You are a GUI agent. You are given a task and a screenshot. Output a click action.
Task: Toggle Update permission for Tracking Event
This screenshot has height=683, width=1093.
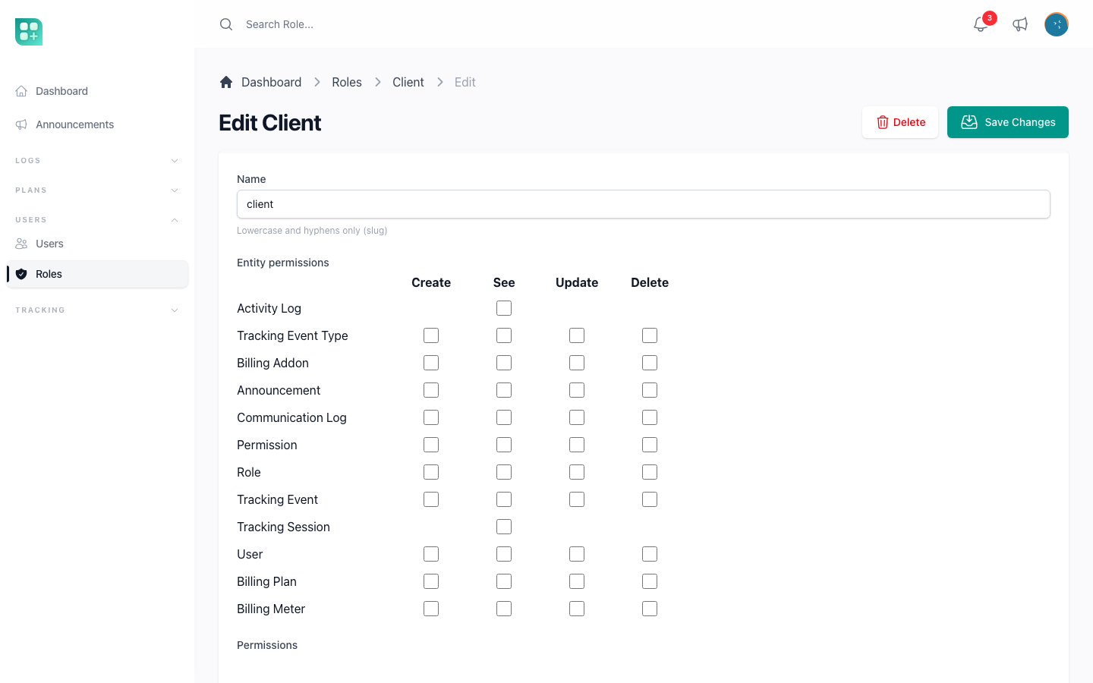click(577, 499)
